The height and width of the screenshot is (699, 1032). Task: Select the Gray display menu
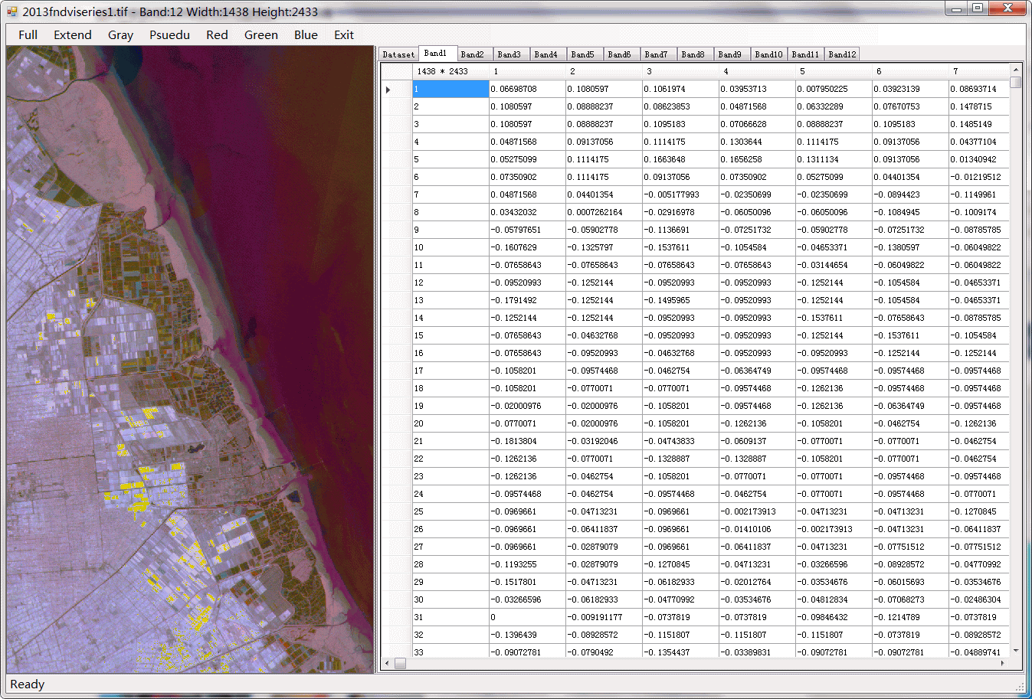(x=120, y=35)
